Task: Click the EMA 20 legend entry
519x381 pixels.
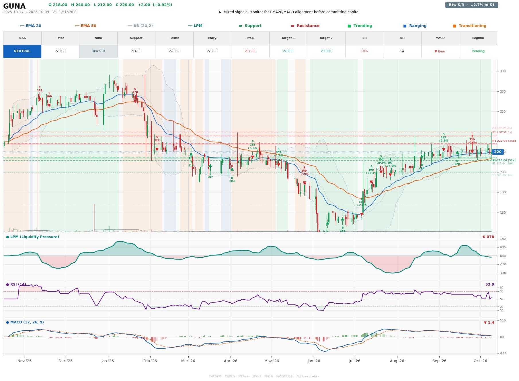Action: click(31, 26)
